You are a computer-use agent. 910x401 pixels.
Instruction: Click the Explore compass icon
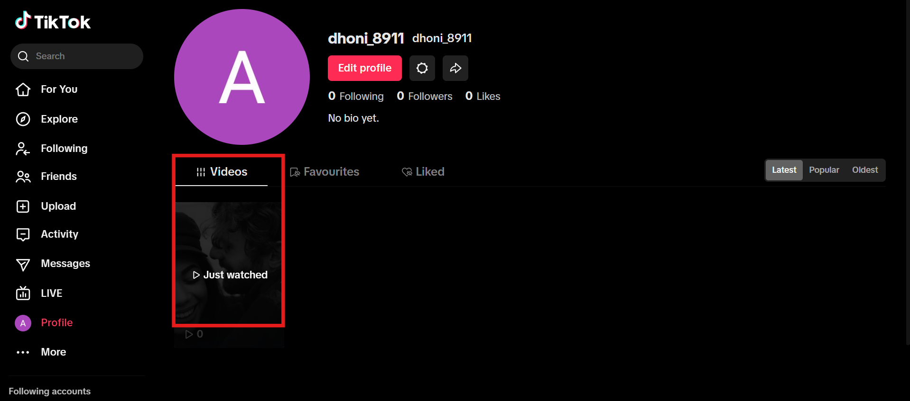click(x=23, y=119)
